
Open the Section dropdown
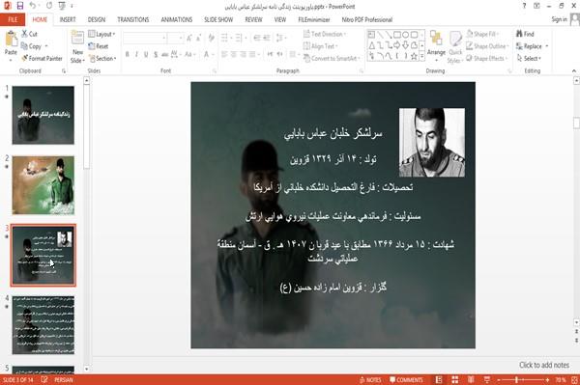102,58
